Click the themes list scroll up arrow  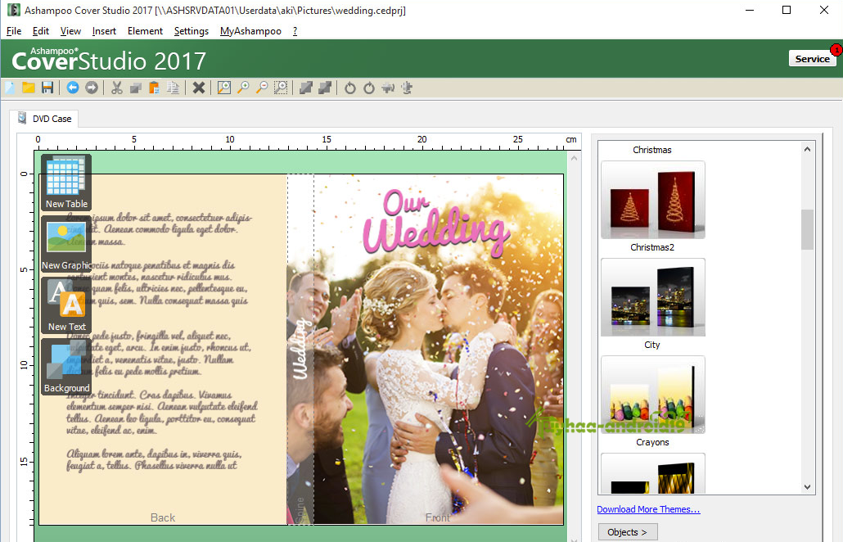click(x=807, y=149)
